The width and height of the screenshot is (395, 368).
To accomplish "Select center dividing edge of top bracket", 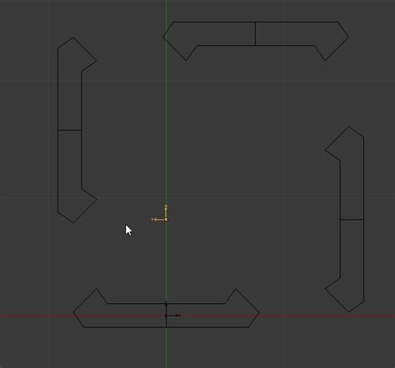I will [255, 33].
